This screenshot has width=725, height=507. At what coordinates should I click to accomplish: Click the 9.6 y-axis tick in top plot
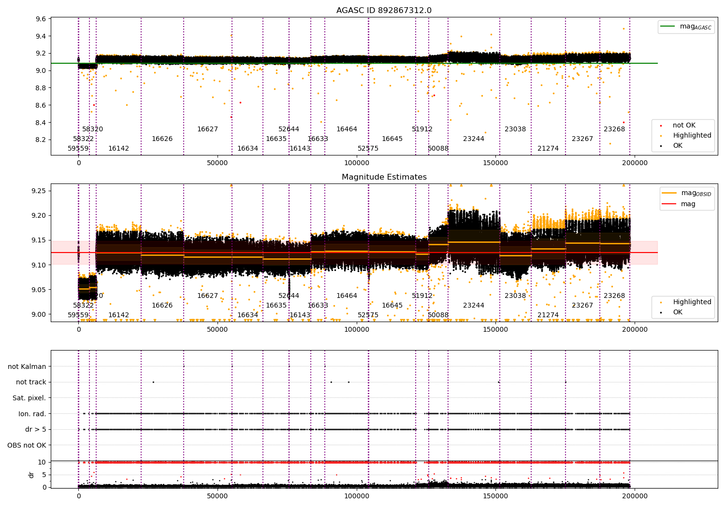click(x=41, y=19)
